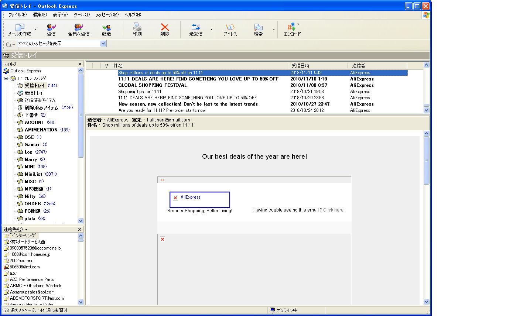The width and height of the screenshot is (530, 316).
Task: Click the Forward (転送) toolbar icon
Action: coord(106,27)
